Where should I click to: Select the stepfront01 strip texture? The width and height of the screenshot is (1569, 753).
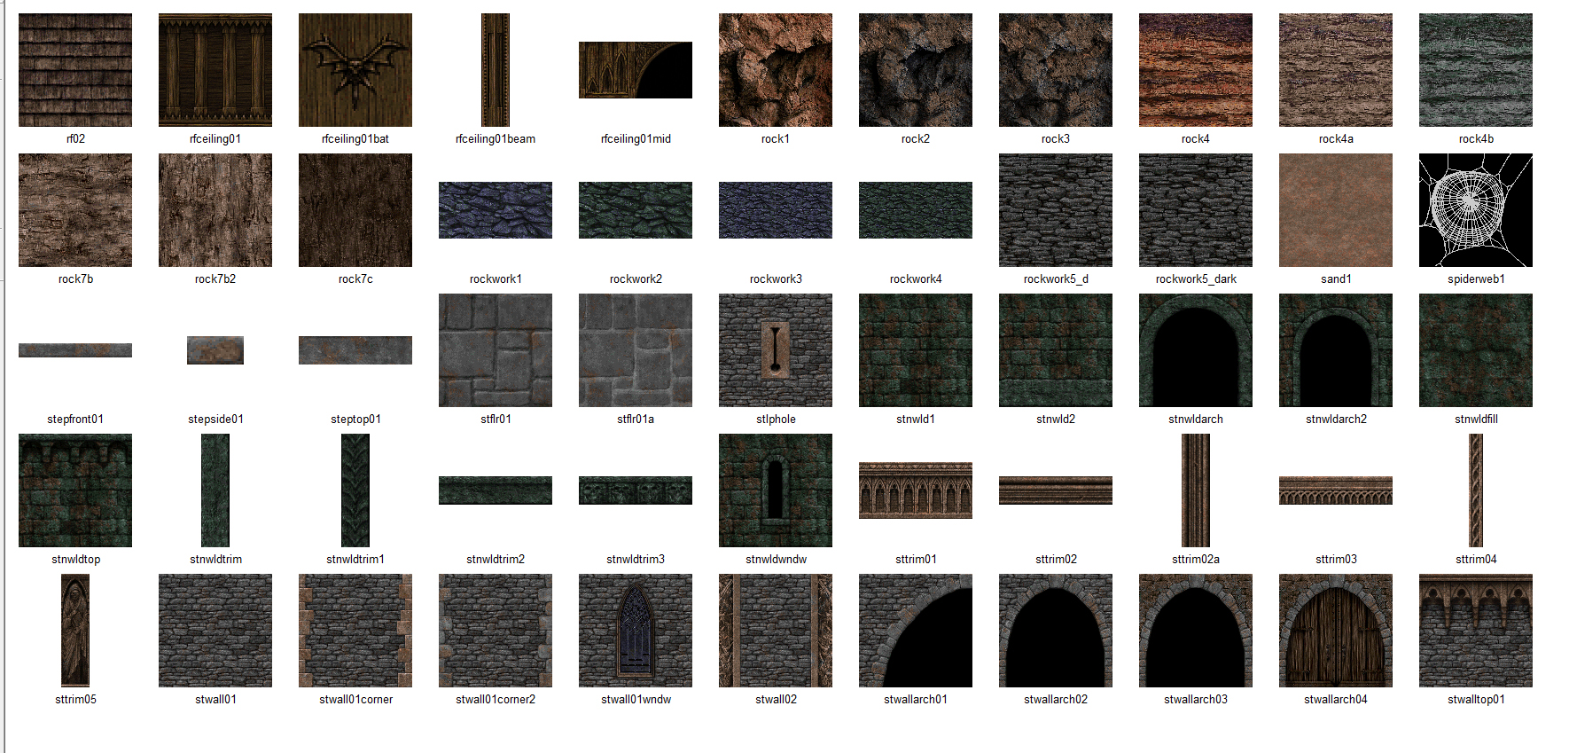tap(75, 350)
